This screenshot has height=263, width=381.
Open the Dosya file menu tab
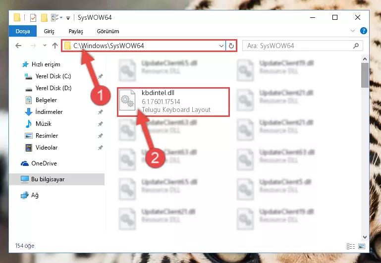(23, 31)
